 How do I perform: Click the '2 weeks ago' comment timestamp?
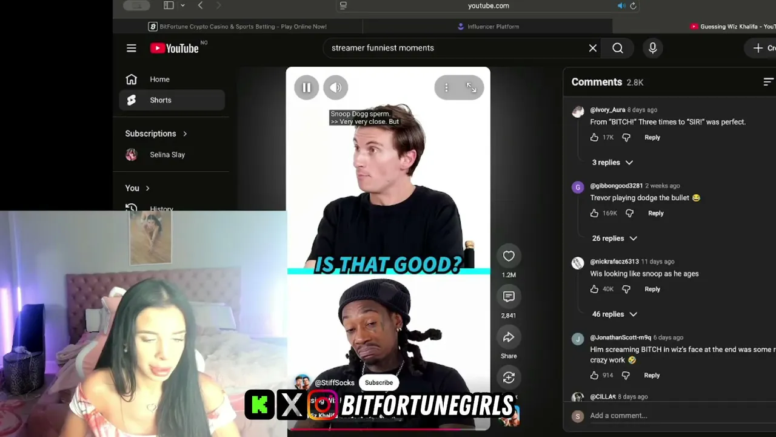[663, 186]
